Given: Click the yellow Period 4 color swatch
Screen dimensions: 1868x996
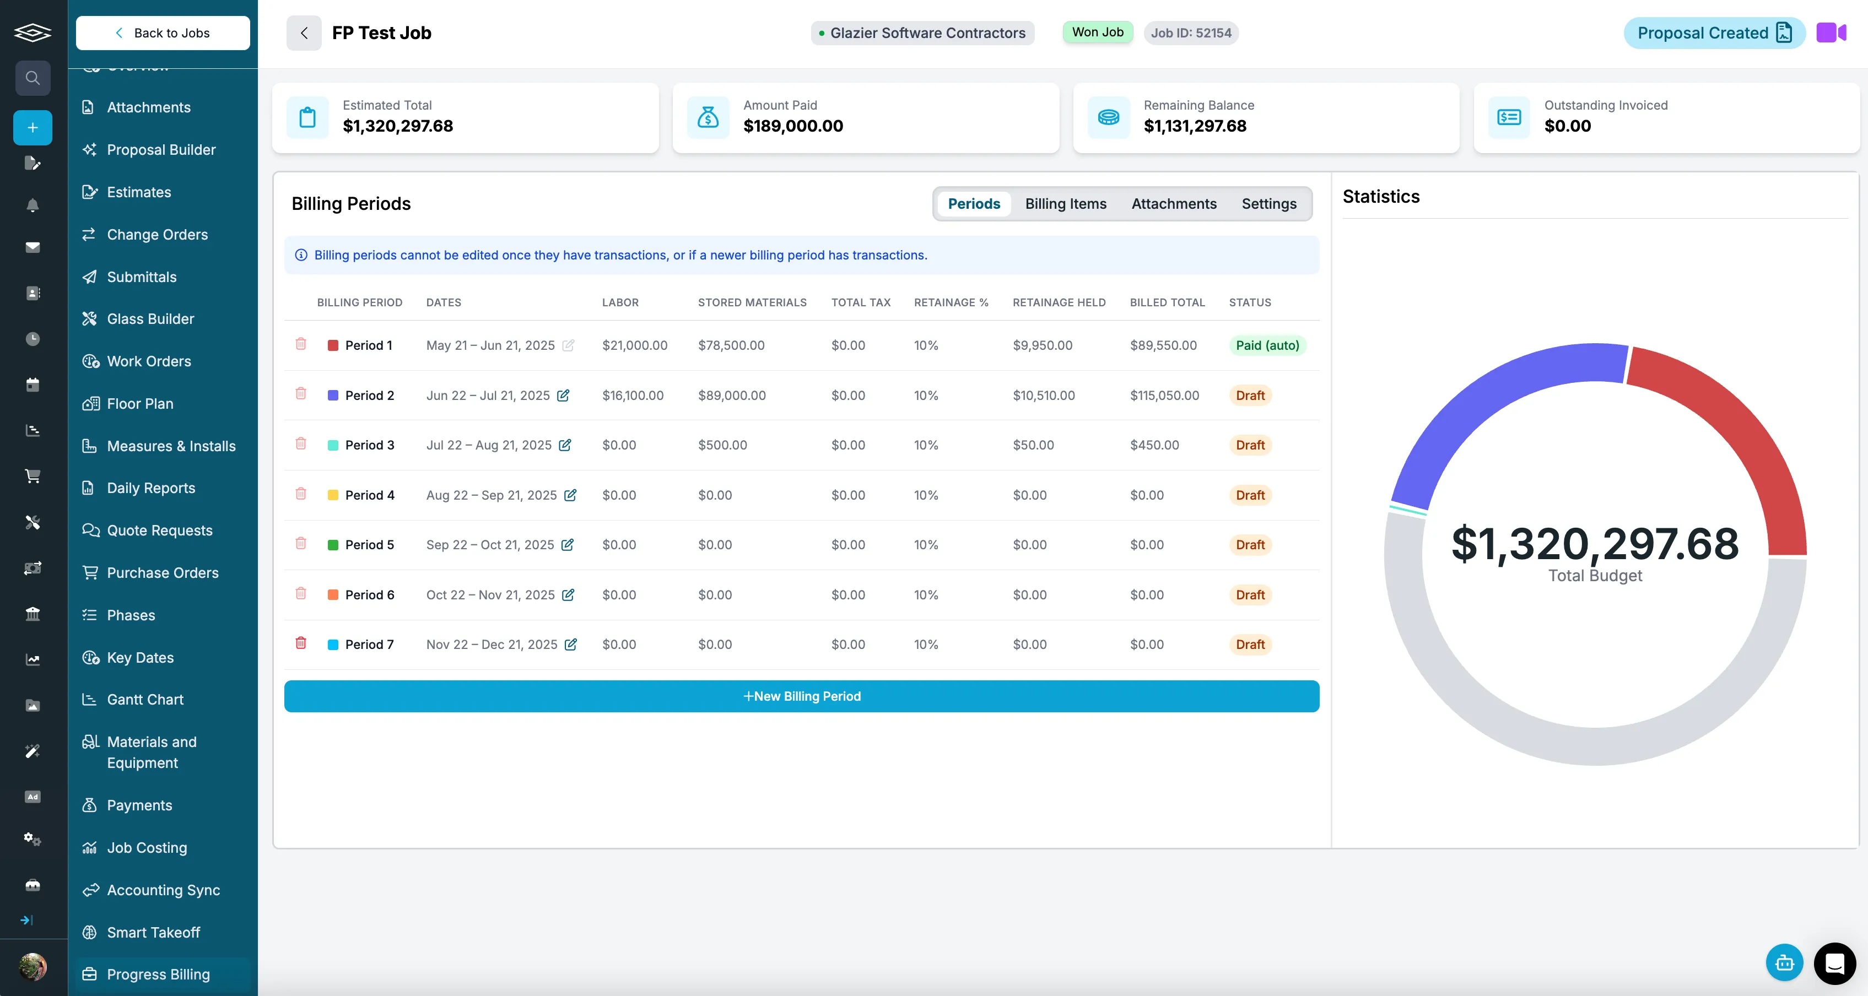Looking at the screenshot, I should coord(333,495).
